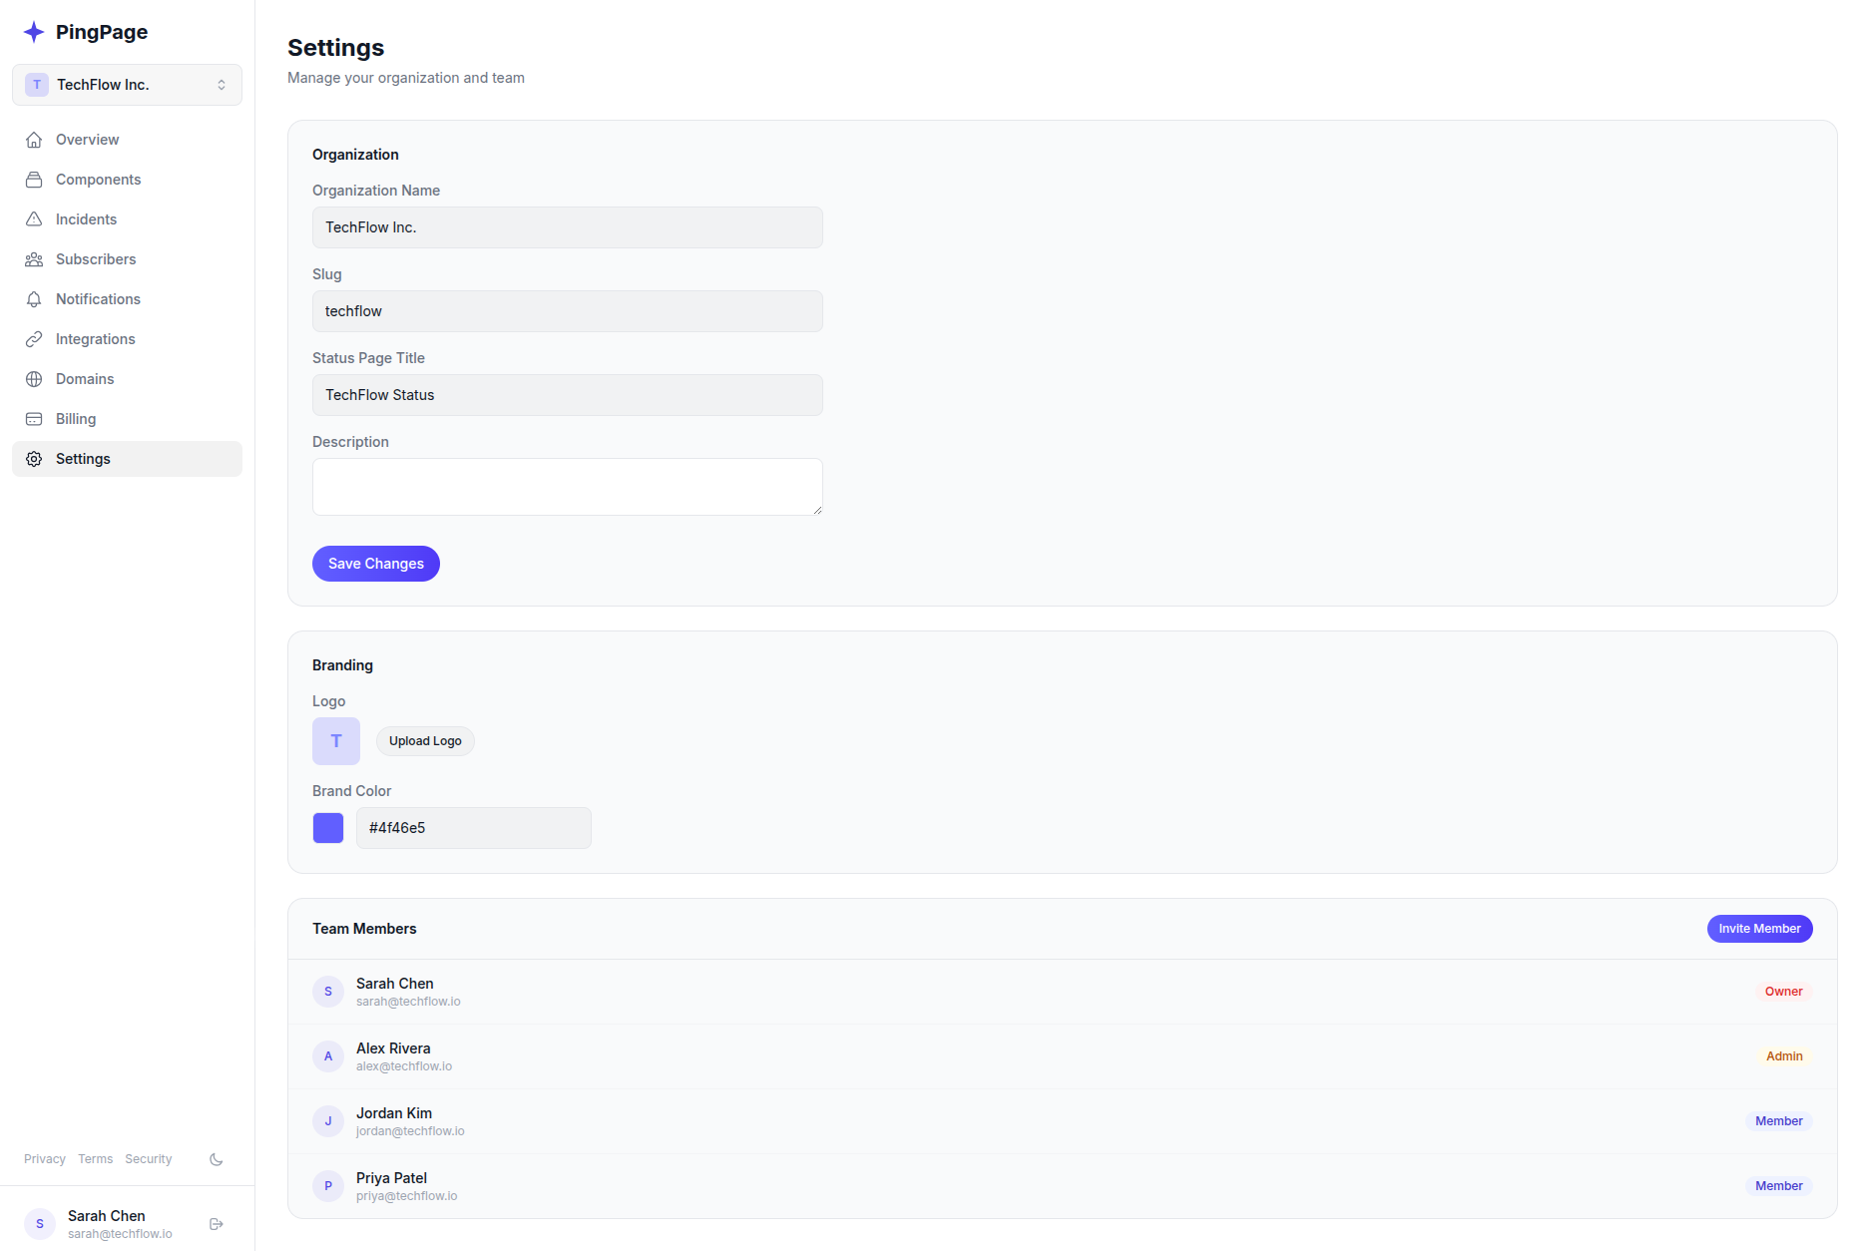
Task: Open the Privacy link
Action: [x=45, y=1159]
